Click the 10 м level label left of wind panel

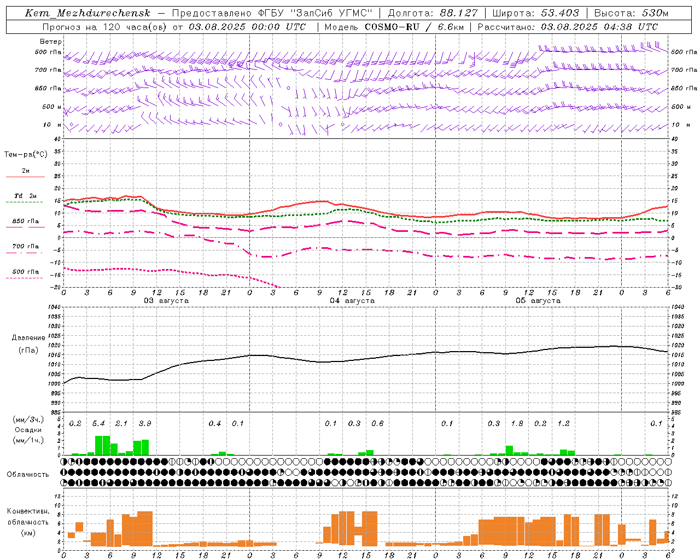pyautogui.click(x=52, y=125)
